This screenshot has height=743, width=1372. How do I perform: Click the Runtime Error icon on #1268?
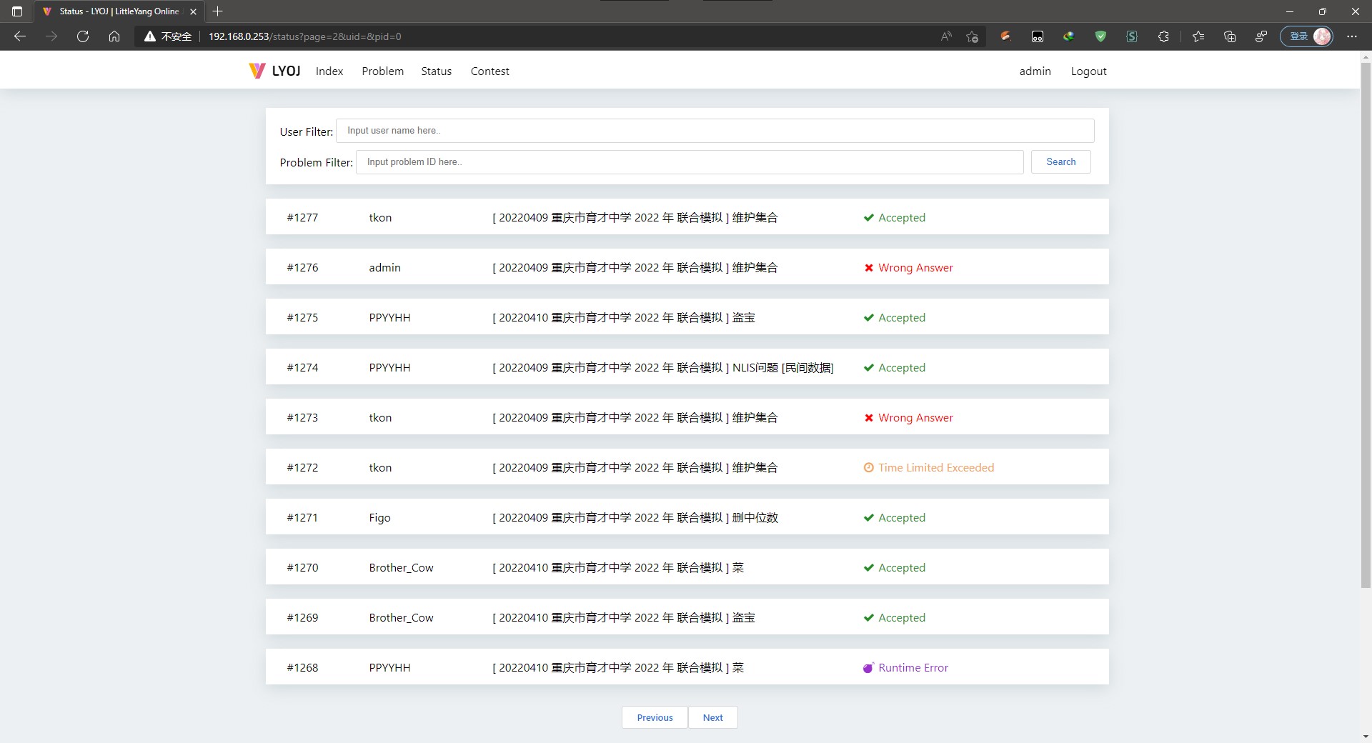(868, 668)
